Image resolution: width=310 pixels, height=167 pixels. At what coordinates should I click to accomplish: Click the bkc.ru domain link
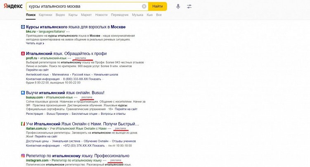31,32
